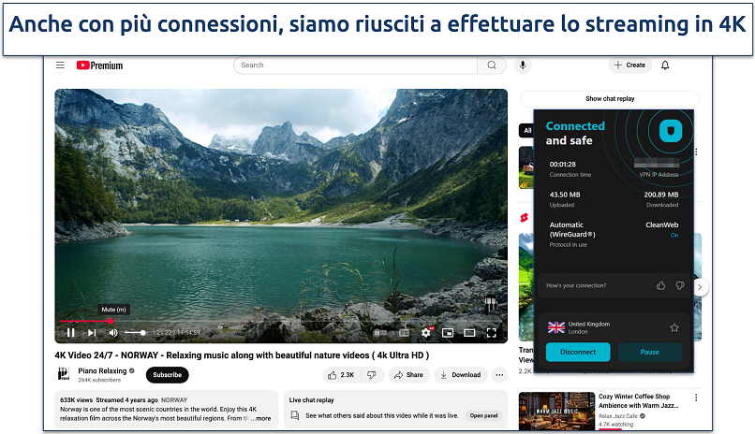Viewport: 755px width, 434px height.
Task: Click the YouTube search field
Action: [x=356, y=65]
